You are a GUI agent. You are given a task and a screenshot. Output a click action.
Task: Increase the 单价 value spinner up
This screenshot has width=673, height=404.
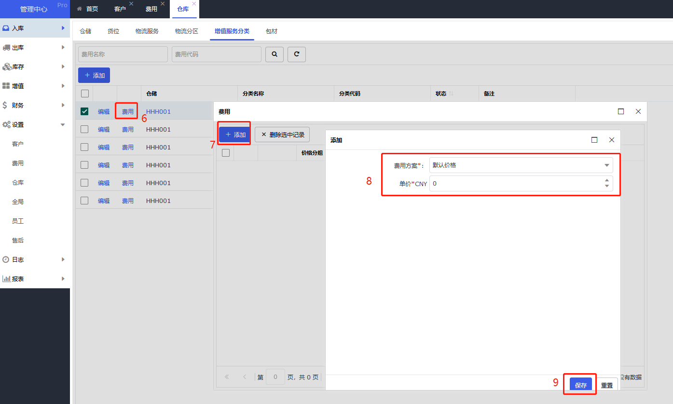(x=607, y=181)
